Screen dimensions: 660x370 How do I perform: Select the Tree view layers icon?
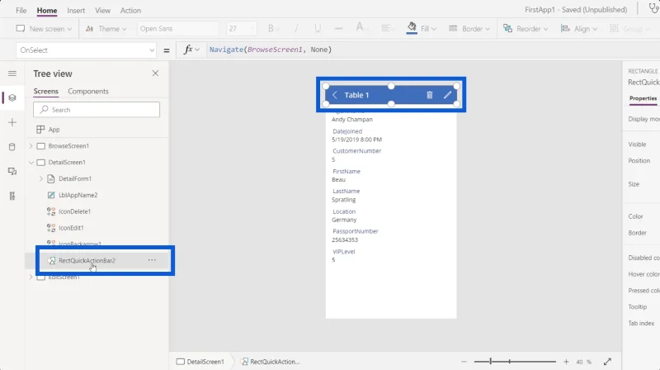(12, 97)
